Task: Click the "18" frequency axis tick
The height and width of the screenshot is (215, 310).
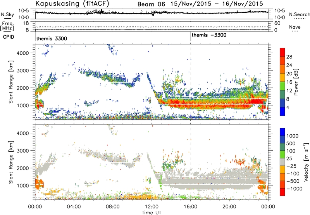Action: click(26, 23)
